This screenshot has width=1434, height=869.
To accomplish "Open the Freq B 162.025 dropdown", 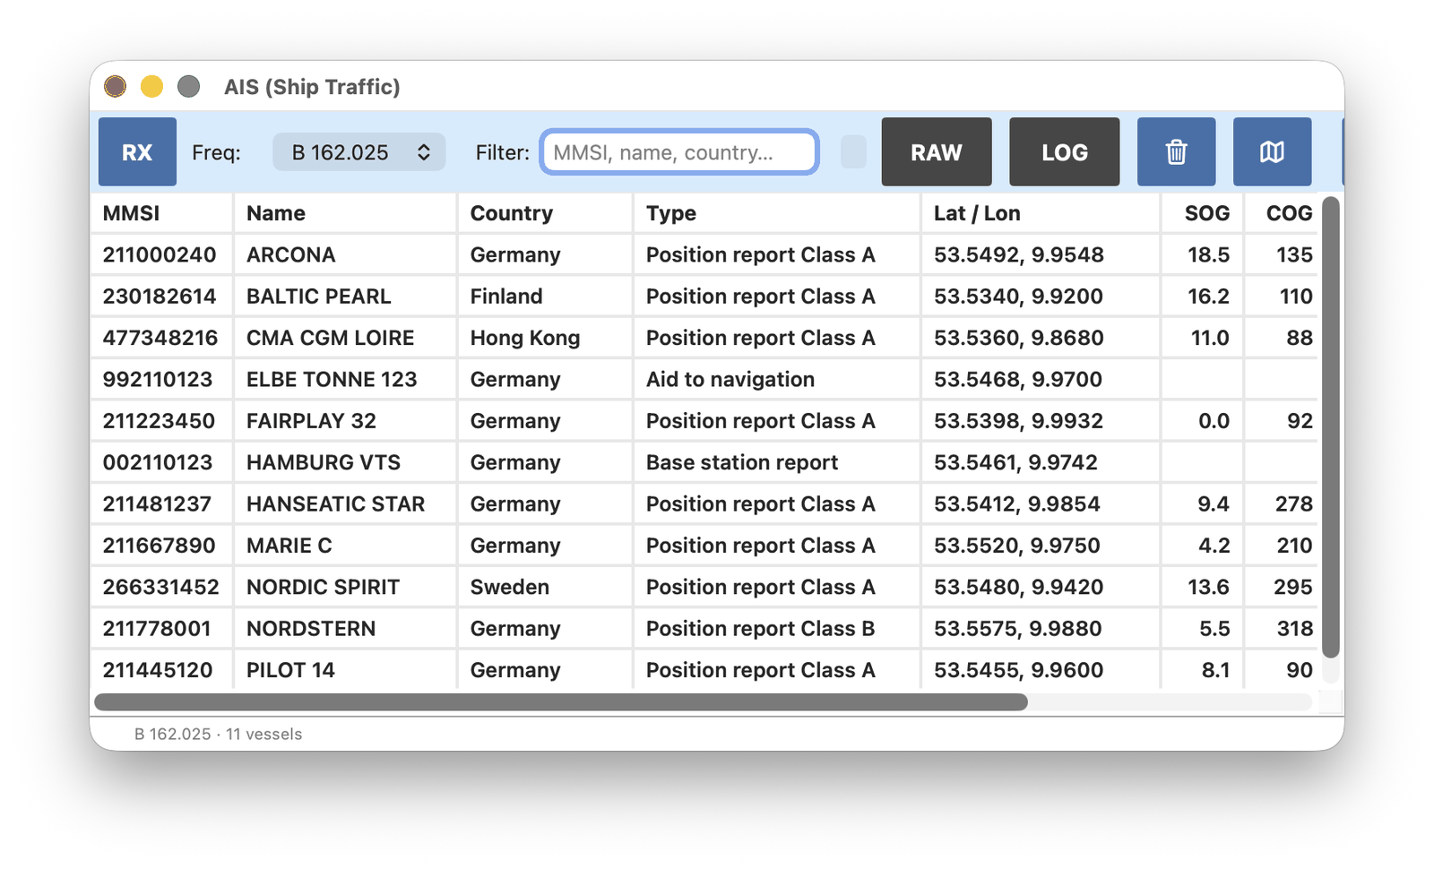I will [x=358, y=152].
